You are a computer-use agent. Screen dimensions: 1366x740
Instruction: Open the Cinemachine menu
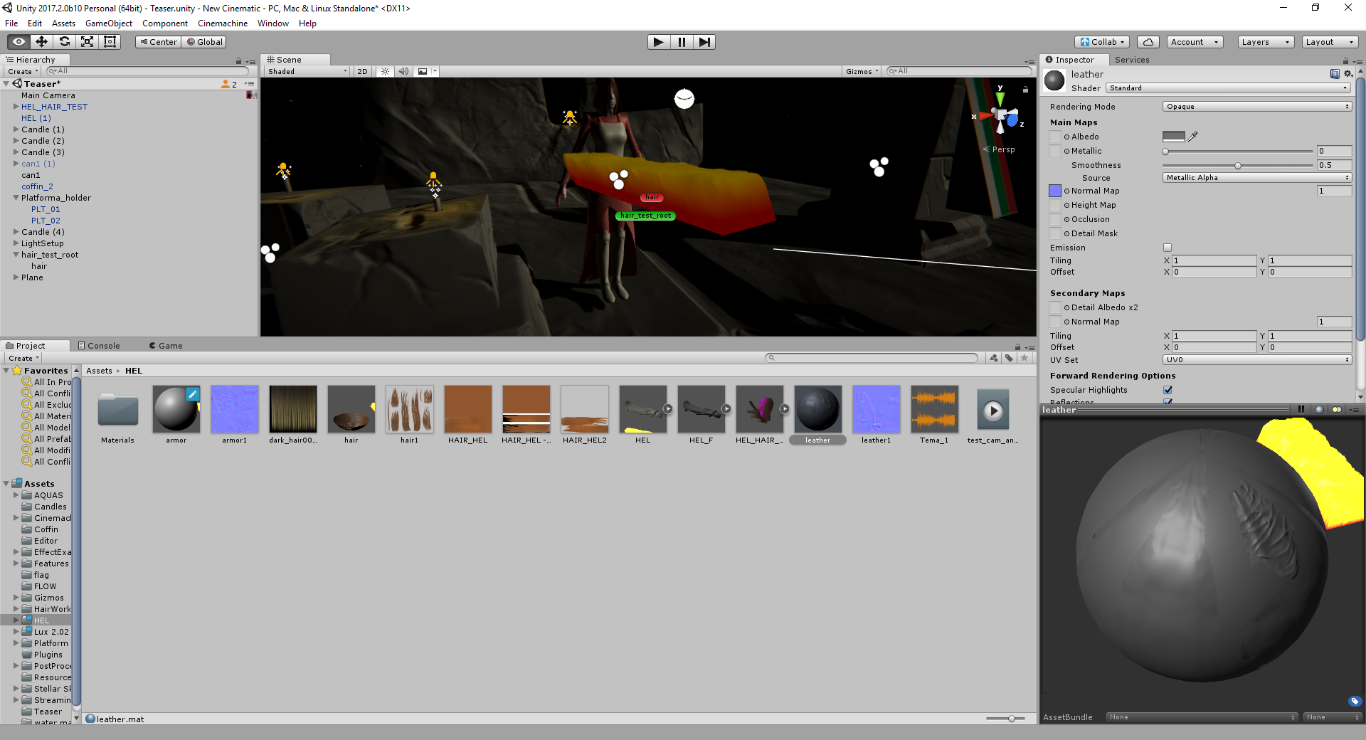[x=223, y=23]
